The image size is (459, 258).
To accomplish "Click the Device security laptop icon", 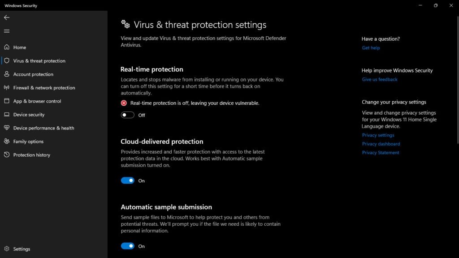I will click(6, 114).
